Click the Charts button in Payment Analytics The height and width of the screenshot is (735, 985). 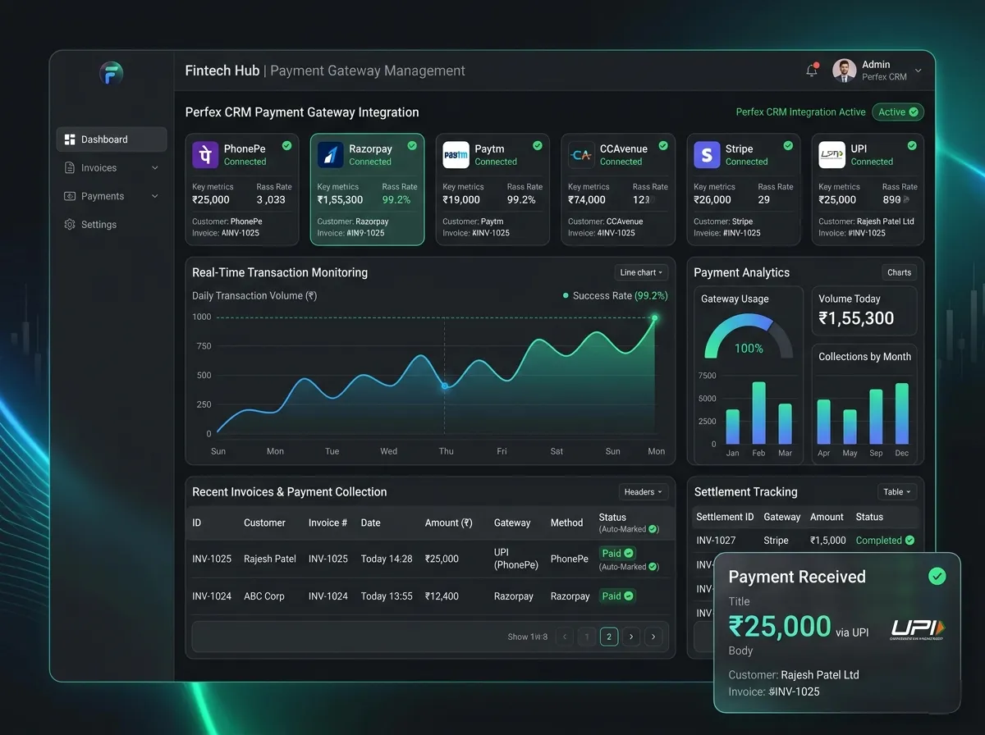(899, 272)
